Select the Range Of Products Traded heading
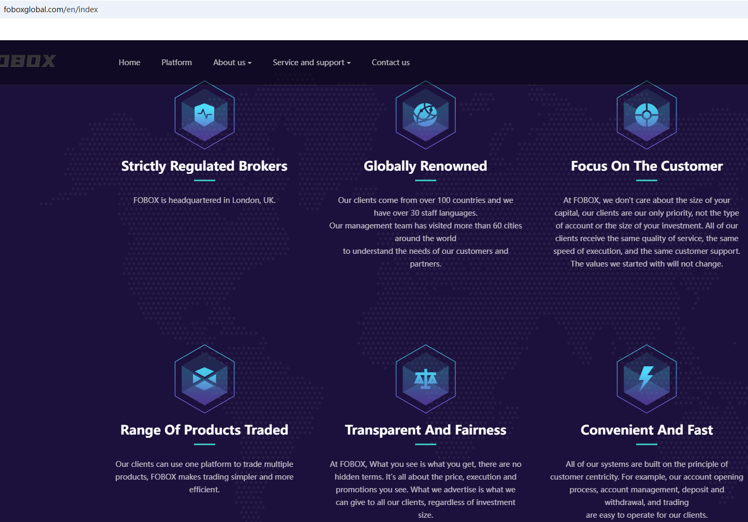This screenshot has width=748, height=522. tap(204, 430)
